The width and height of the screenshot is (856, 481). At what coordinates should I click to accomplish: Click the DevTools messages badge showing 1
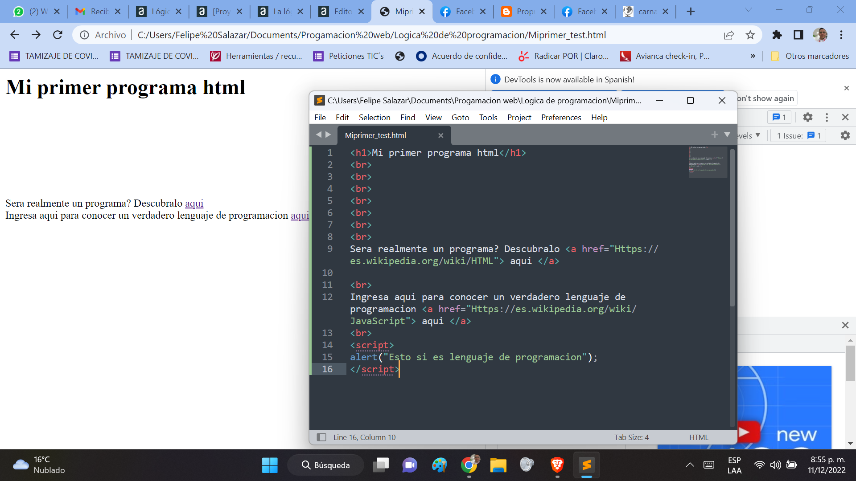(779, 117)
